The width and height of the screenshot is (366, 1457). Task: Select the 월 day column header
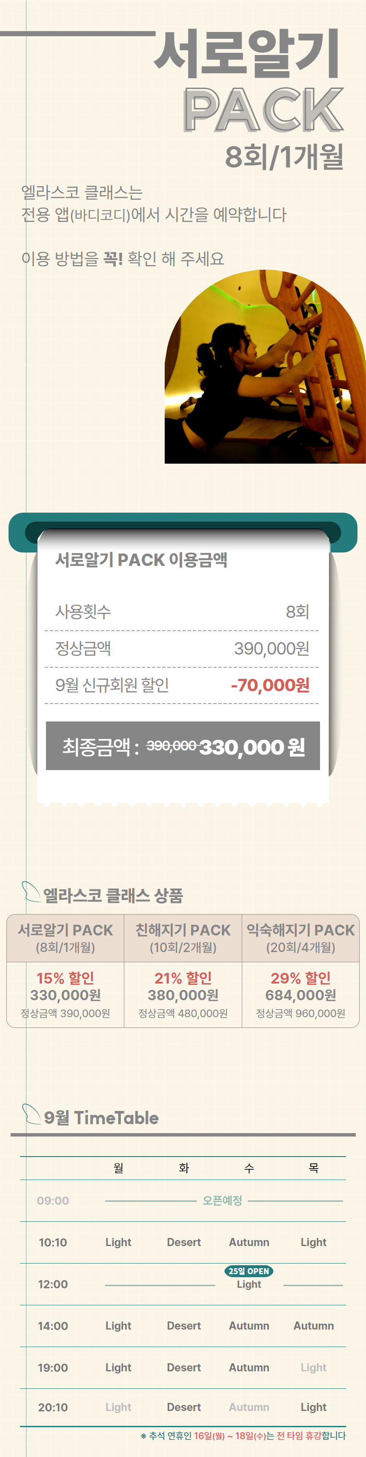click(118, 1167)
